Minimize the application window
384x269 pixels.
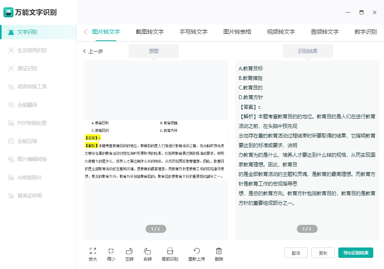coord(348,13)
